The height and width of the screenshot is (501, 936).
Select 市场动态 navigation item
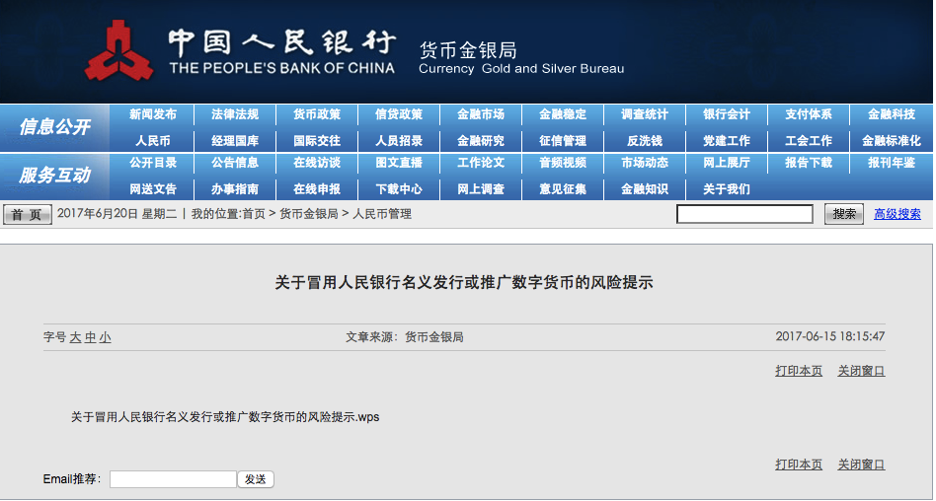[644, 162]
